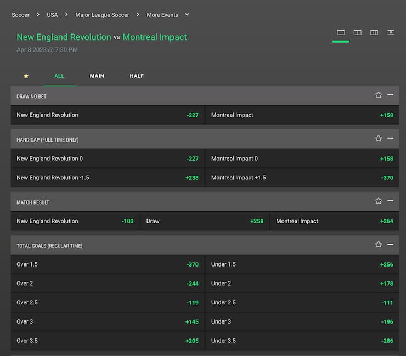Star the Match Result market
The image size is (406, 356).
[x=379, y=201]
